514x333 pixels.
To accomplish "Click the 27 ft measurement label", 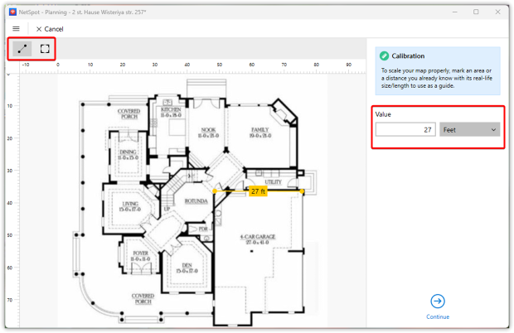I will (x=259, y=191).
